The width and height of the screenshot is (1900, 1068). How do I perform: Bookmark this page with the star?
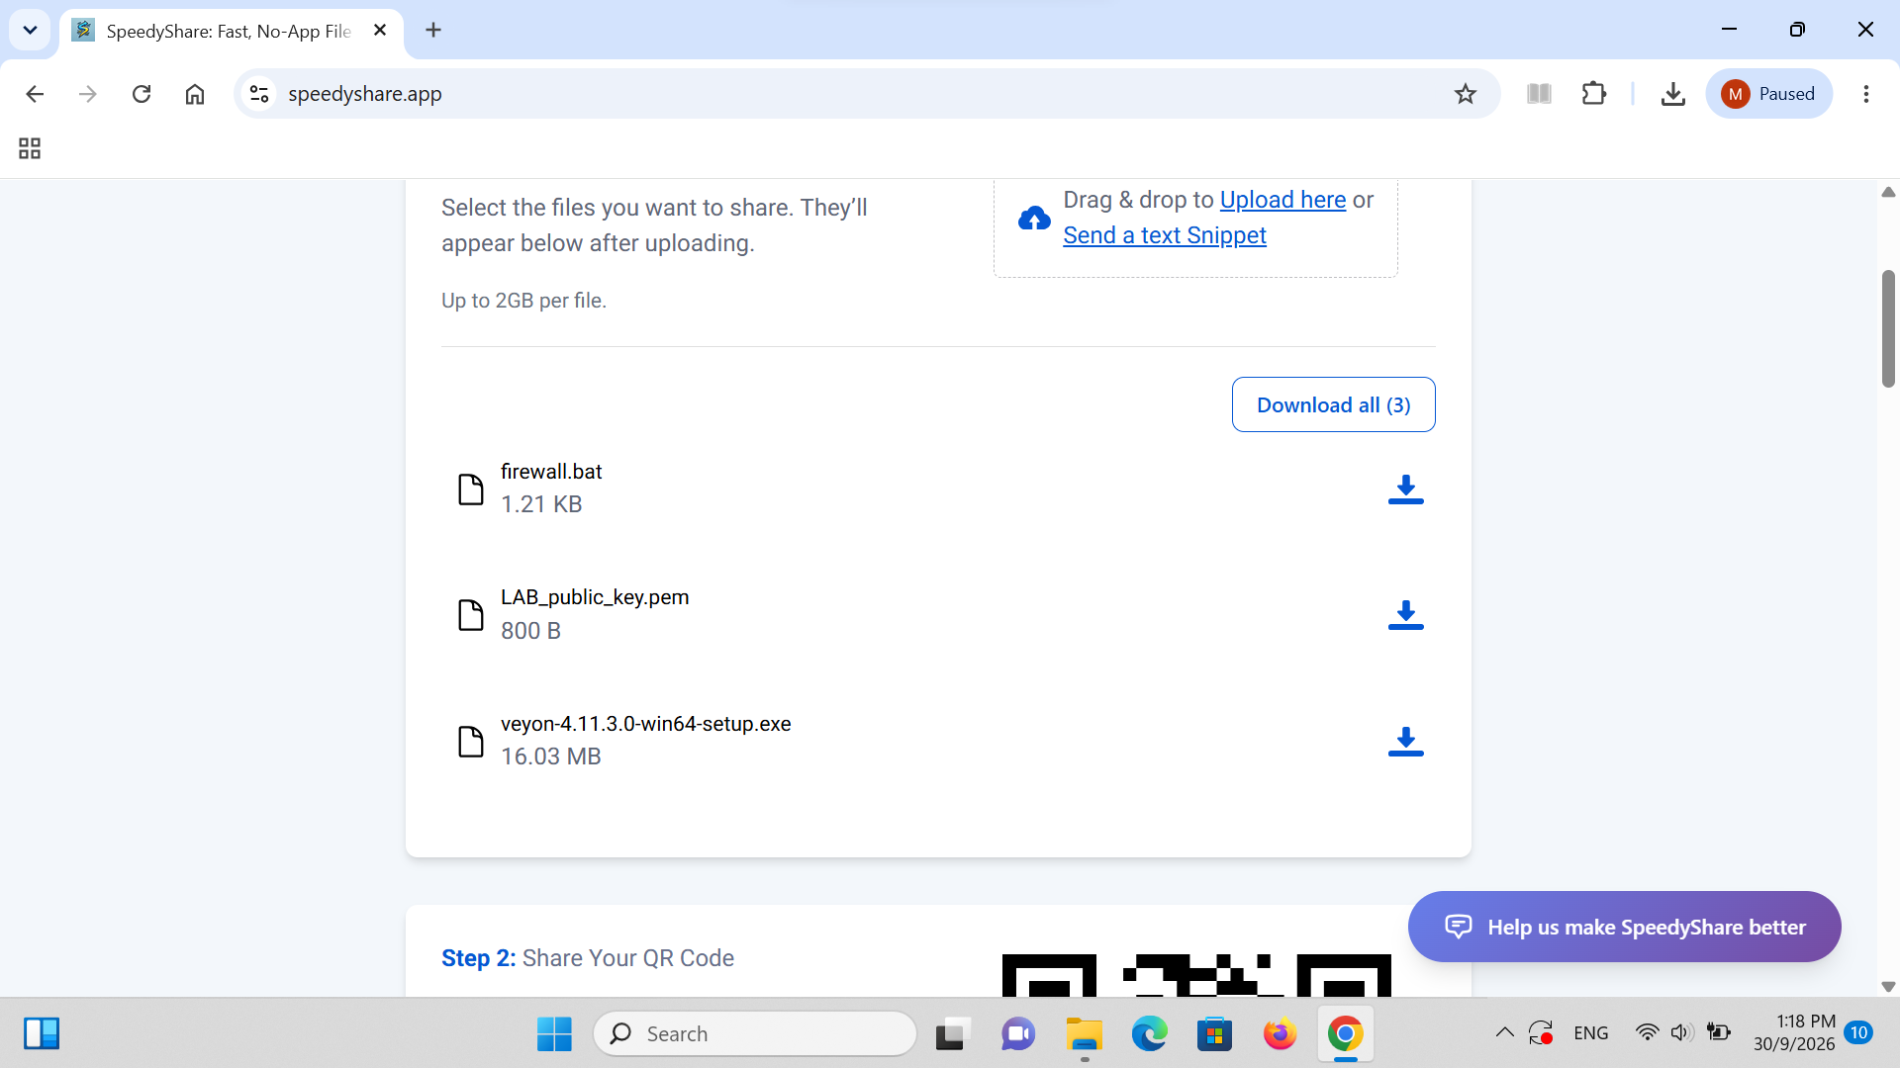(1466, 94)
